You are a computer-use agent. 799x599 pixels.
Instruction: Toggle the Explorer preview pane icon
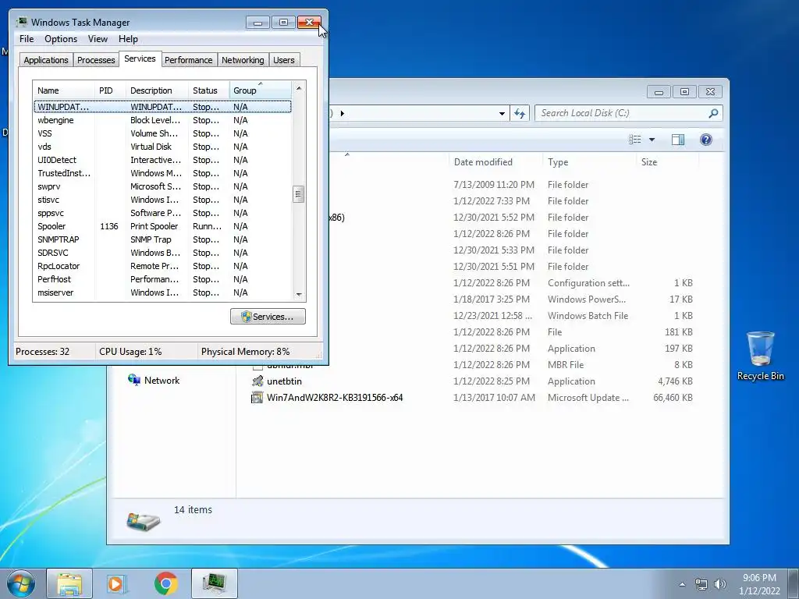pyautogui.click(x=678, y=140)
